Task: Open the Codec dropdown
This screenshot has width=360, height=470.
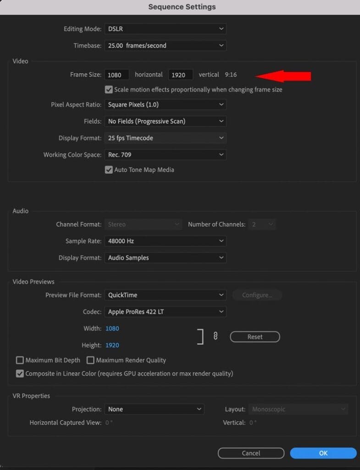Action: (165, 312)
